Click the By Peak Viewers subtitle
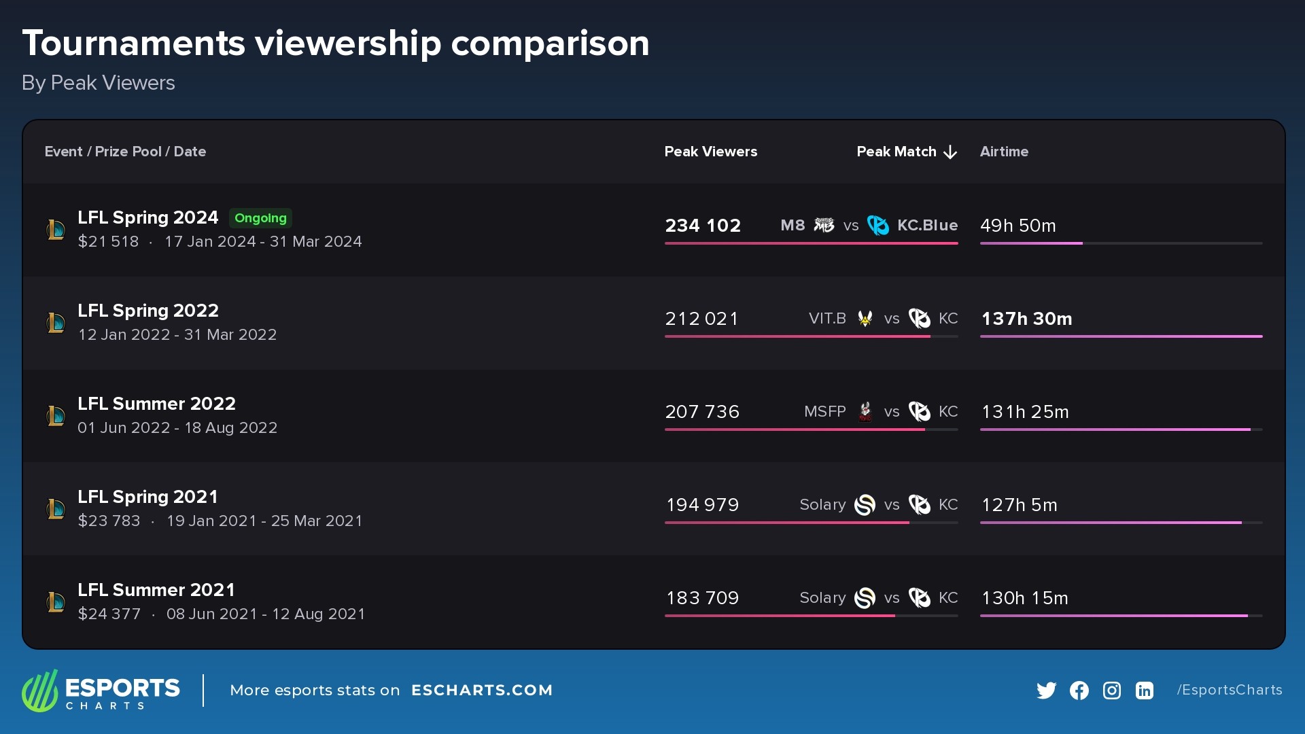Screen dimensions: 1305x734 (99, 83)
